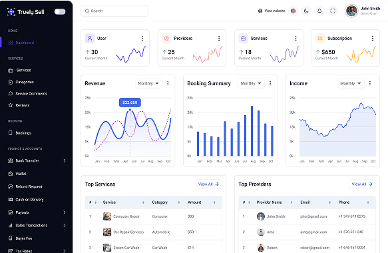Click the User card person icon

[90, 39]
